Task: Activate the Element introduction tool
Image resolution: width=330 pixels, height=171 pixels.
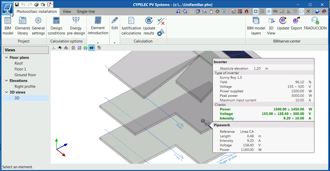Action: coord(98,25)
